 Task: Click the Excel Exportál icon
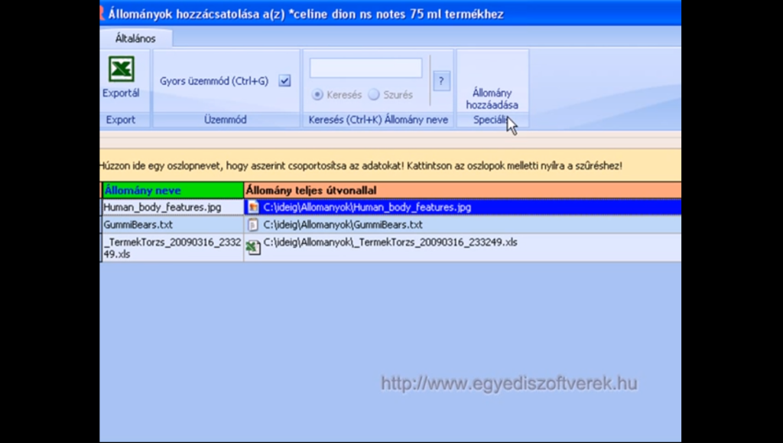pyautogui.click(x=121, y=70)
